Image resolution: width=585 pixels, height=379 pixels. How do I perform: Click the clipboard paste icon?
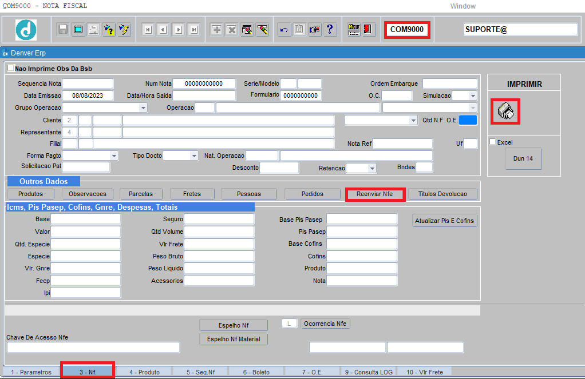[299, 30]
